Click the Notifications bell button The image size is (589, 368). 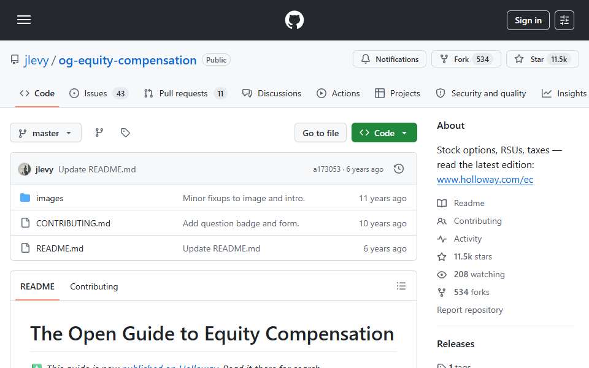click(389, 59)
